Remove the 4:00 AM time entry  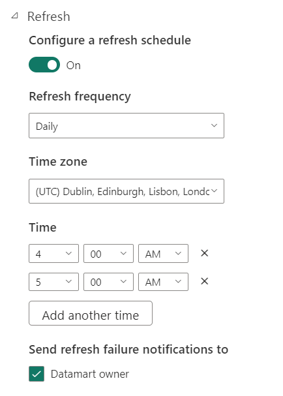click(x=205, y=253)
